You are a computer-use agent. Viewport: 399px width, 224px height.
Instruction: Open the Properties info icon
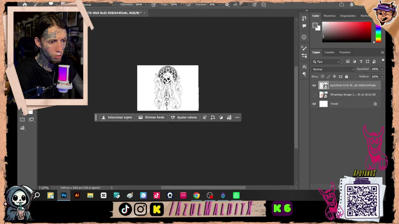[x=304, y=37]
